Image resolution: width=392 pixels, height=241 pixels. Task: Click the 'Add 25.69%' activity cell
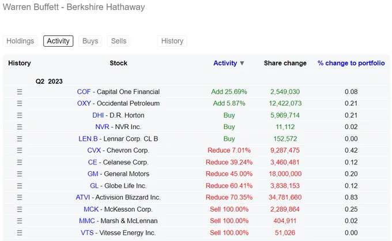(x=229, y=92)
